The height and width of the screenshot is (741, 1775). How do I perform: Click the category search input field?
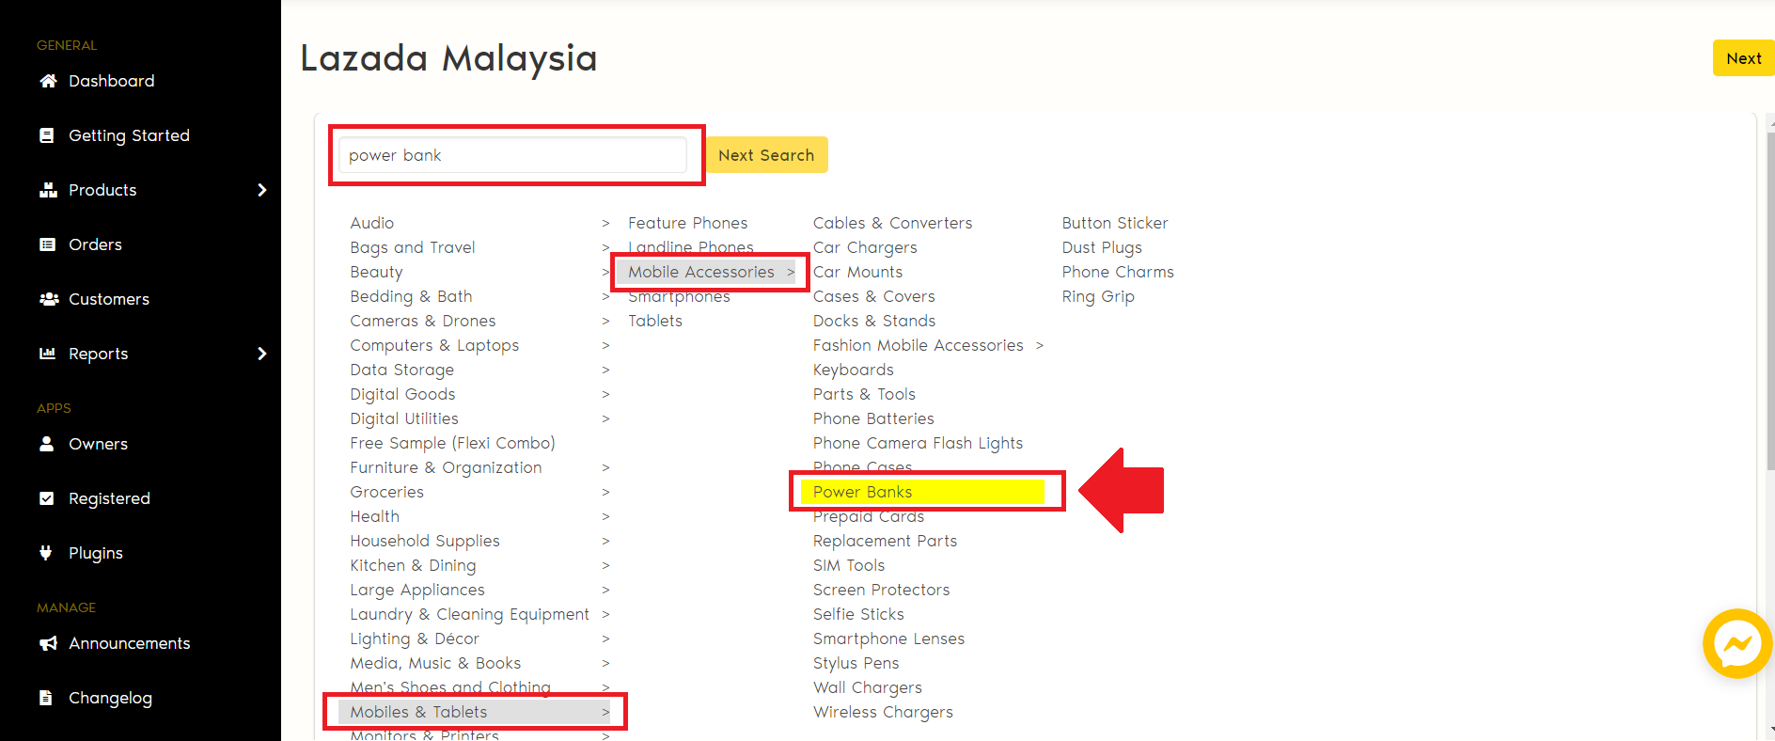(x=512, y=155)
